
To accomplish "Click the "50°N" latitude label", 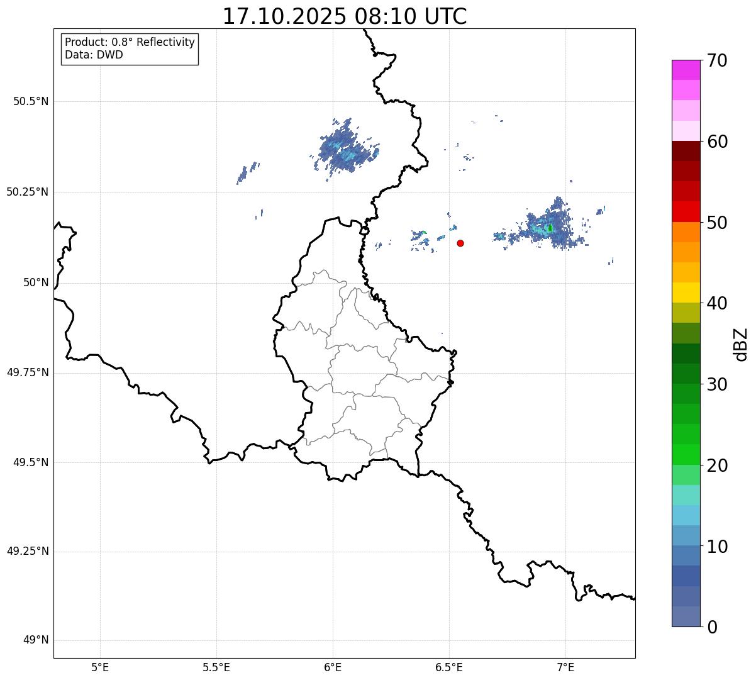I will [36, 282].
